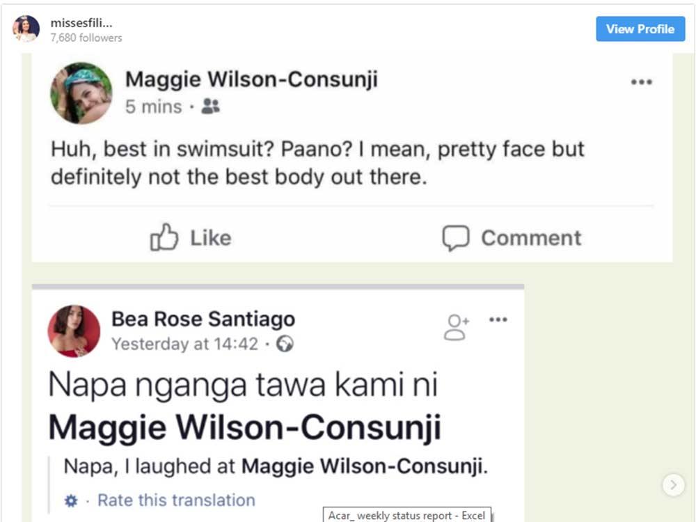Image resolution: width=696 pixels, height=522 pixels.
Task: Click the translation settings gear icon
Action: point(71,501)
